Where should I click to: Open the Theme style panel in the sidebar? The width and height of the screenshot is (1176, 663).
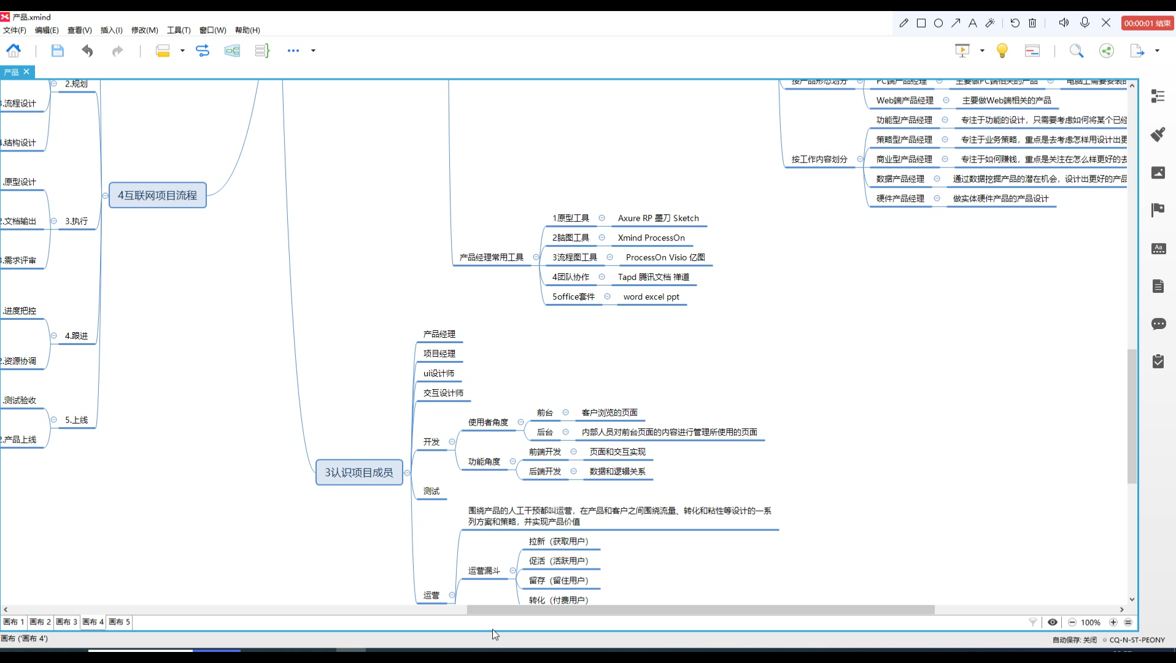1158,249
